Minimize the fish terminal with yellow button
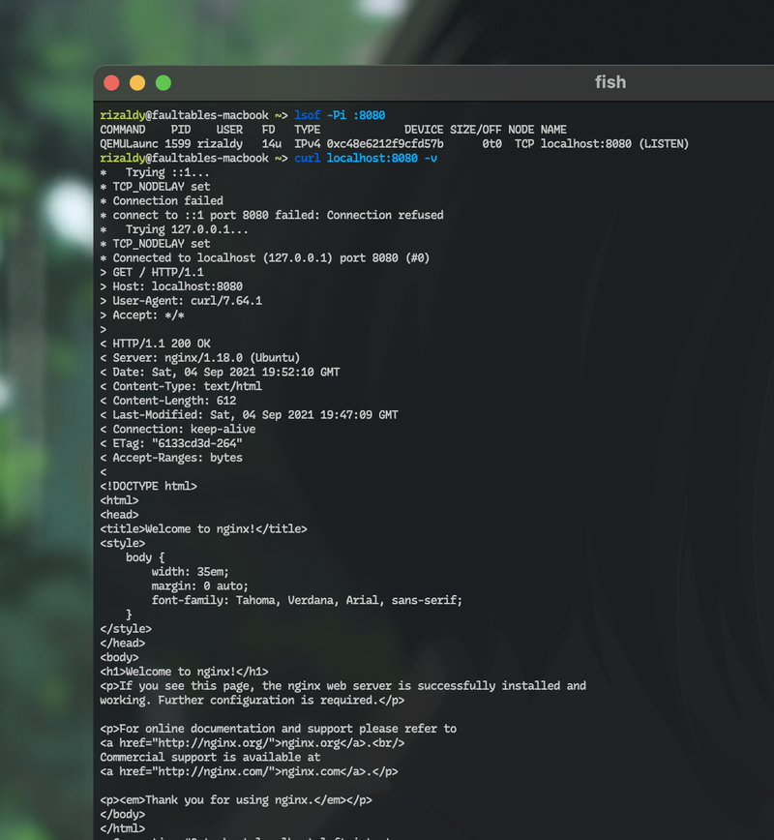Screen dimensions: 774x840 point(137,83)
